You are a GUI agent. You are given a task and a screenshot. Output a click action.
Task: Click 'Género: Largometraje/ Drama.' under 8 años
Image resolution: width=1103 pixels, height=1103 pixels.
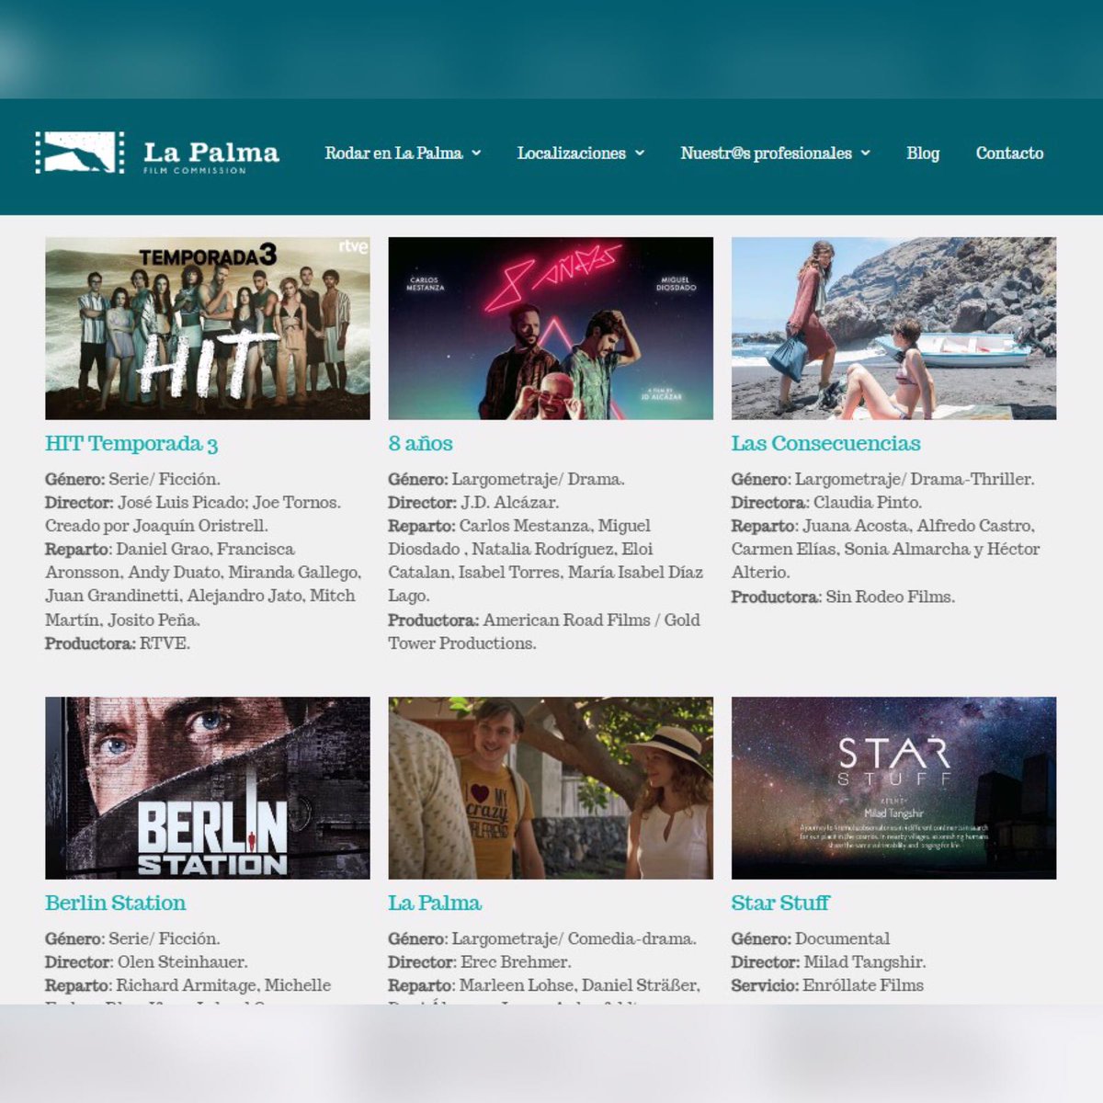(506, 479)
